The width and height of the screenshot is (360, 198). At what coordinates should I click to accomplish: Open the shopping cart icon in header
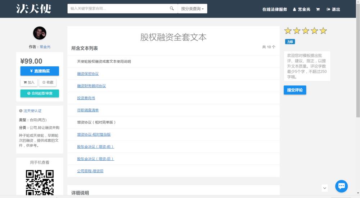coord(318,9)
